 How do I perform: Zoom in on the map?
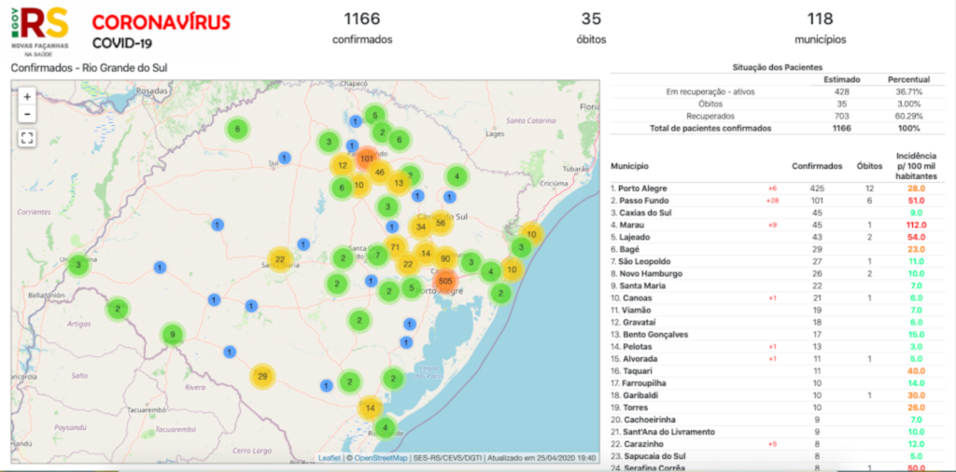pos(26,96)
